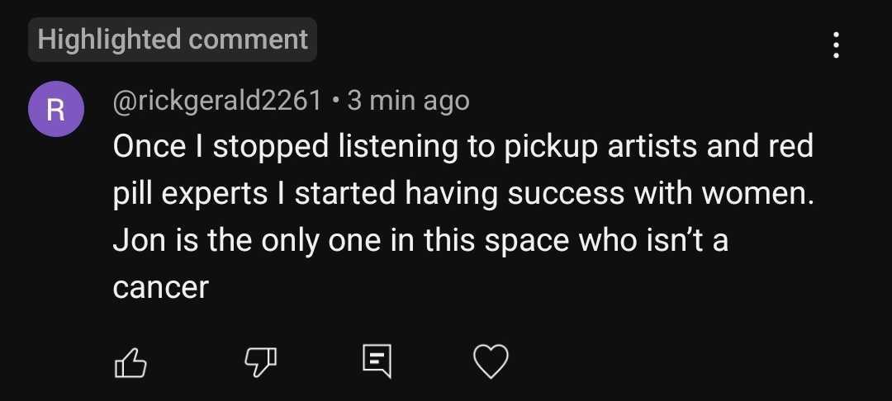
Task: Click the words "pill experts" in comment
Action: click(190, 194)
